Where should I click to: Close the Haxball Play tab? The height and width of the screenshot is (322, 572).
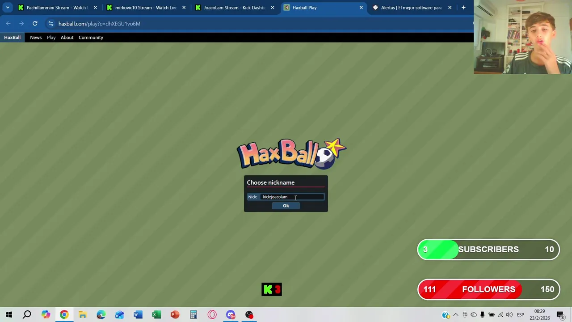[361, 8]
